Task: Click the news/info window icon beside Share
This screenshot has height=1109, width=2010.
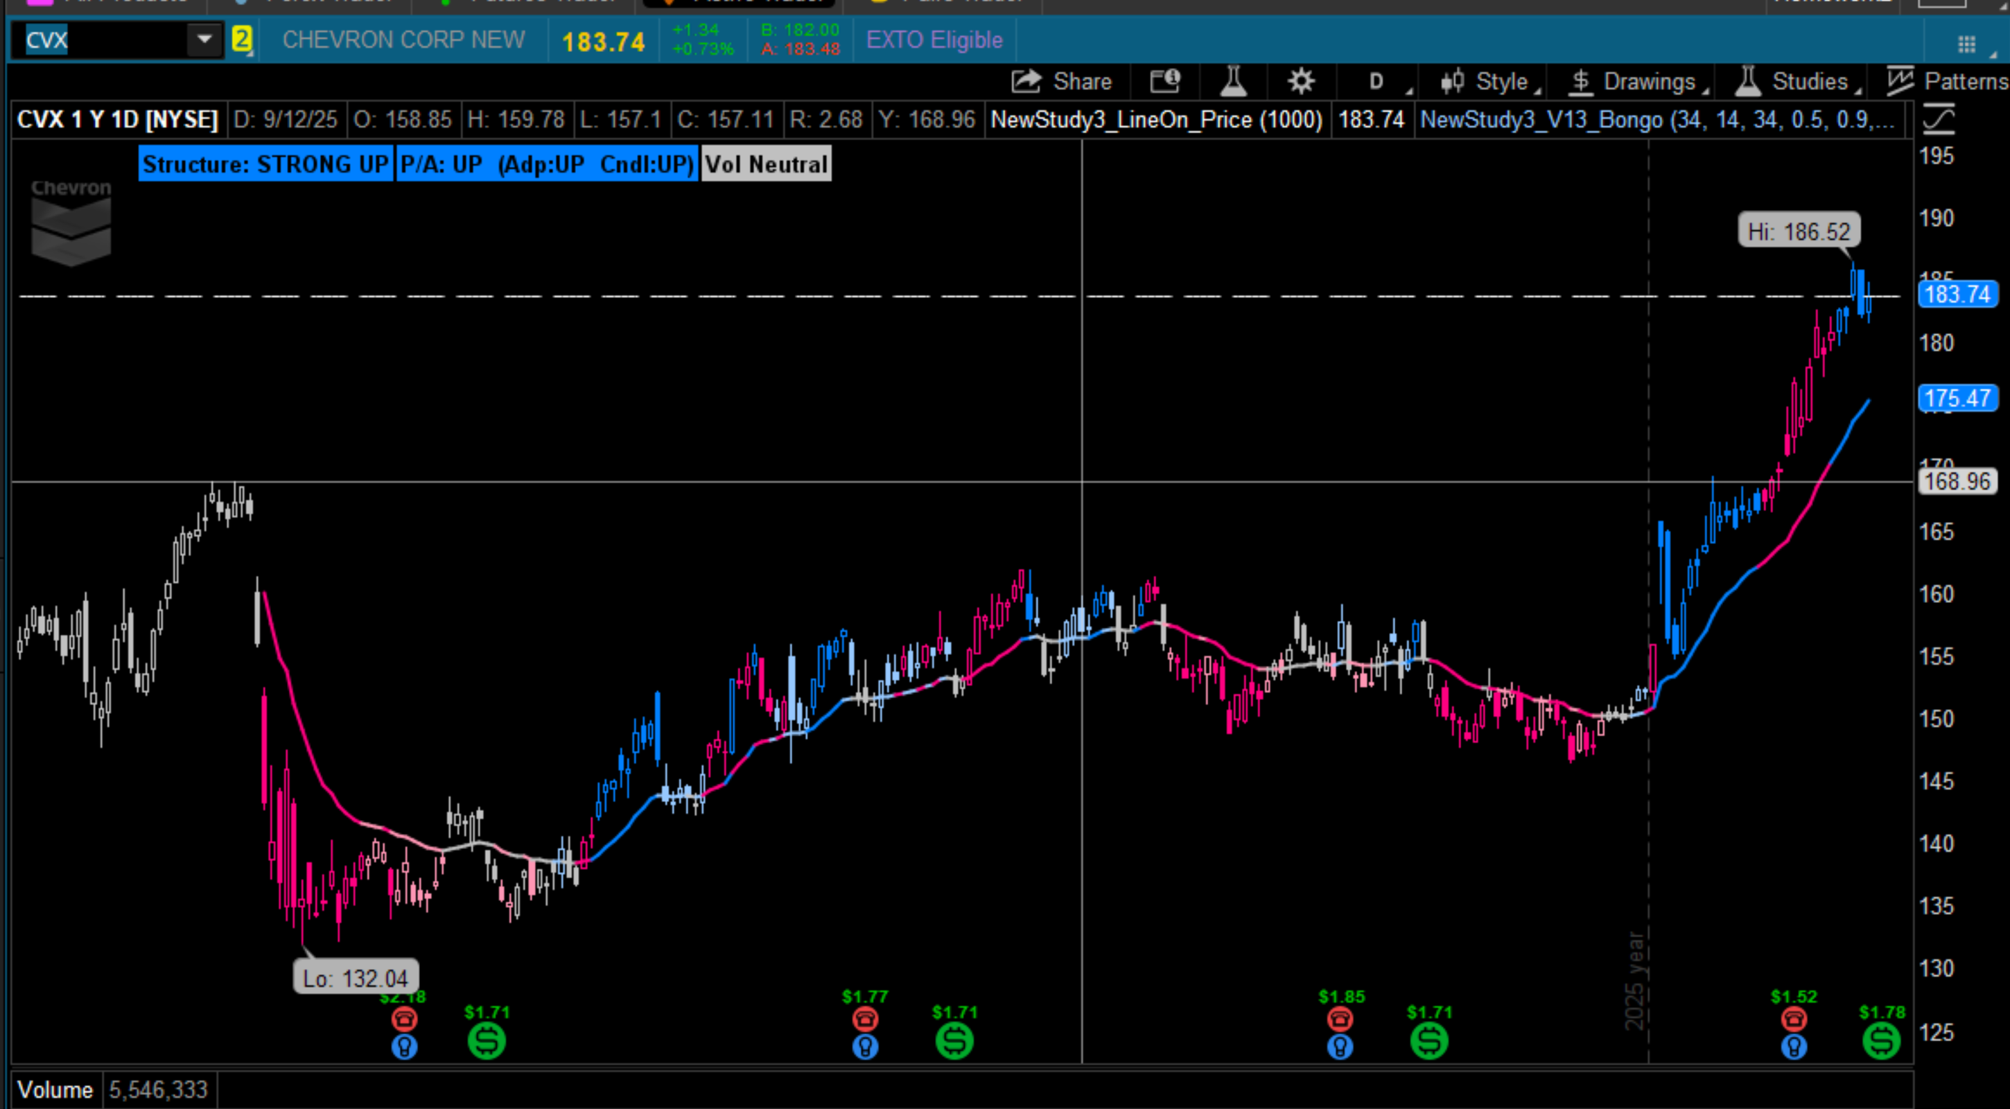Action: (x=1165, y=81)
